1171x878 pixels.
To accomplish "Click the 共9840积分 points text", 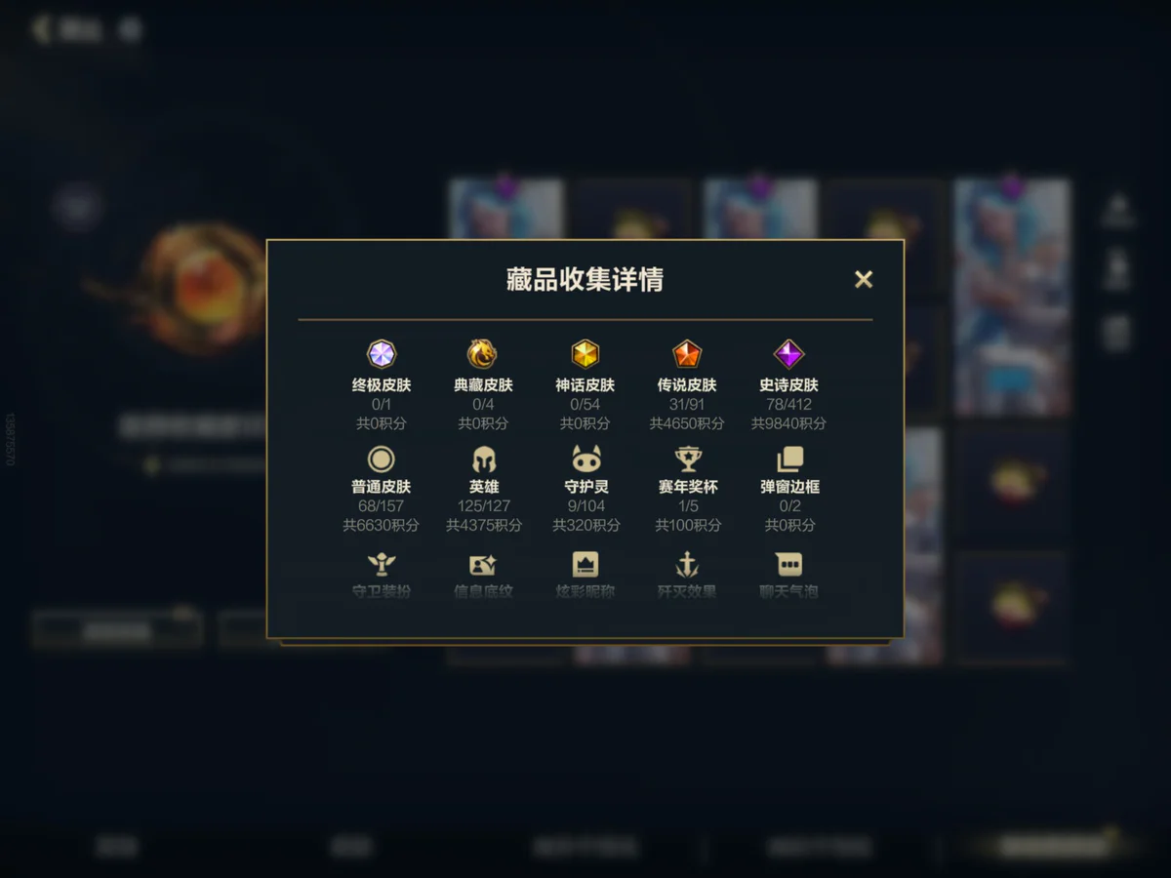I will coord(788,423).
